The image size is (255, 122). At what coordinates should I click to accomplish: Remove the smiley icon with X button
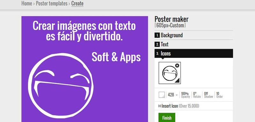pyautogui.click(x=177, y=65)
